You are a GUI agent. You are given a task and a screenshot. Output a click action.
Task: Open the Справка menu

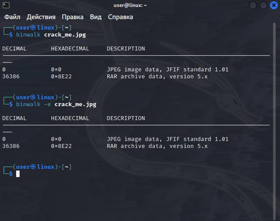click(x=120, y=17)
